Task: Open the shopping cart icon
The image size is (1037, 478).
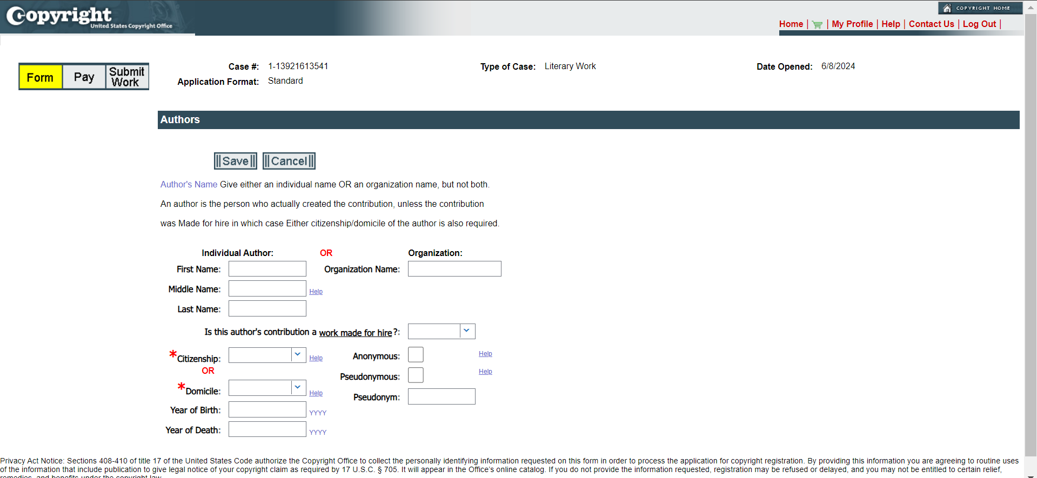Action: 817,24
